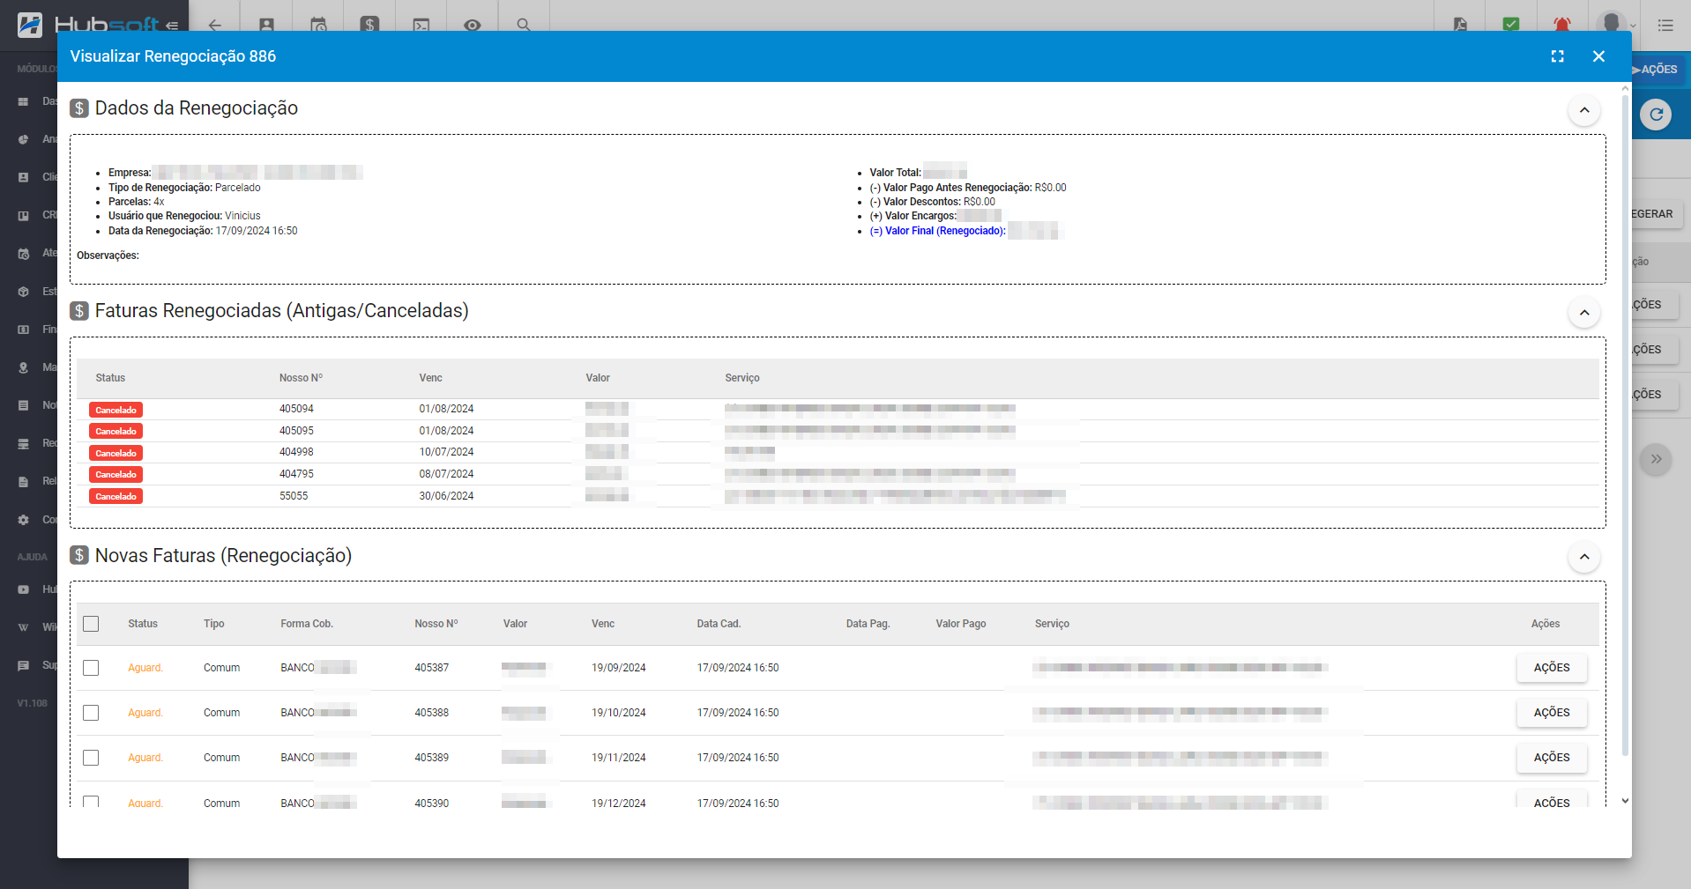
Task: Click the eye icon in top toolbar
Action: (x=473, y=26)
